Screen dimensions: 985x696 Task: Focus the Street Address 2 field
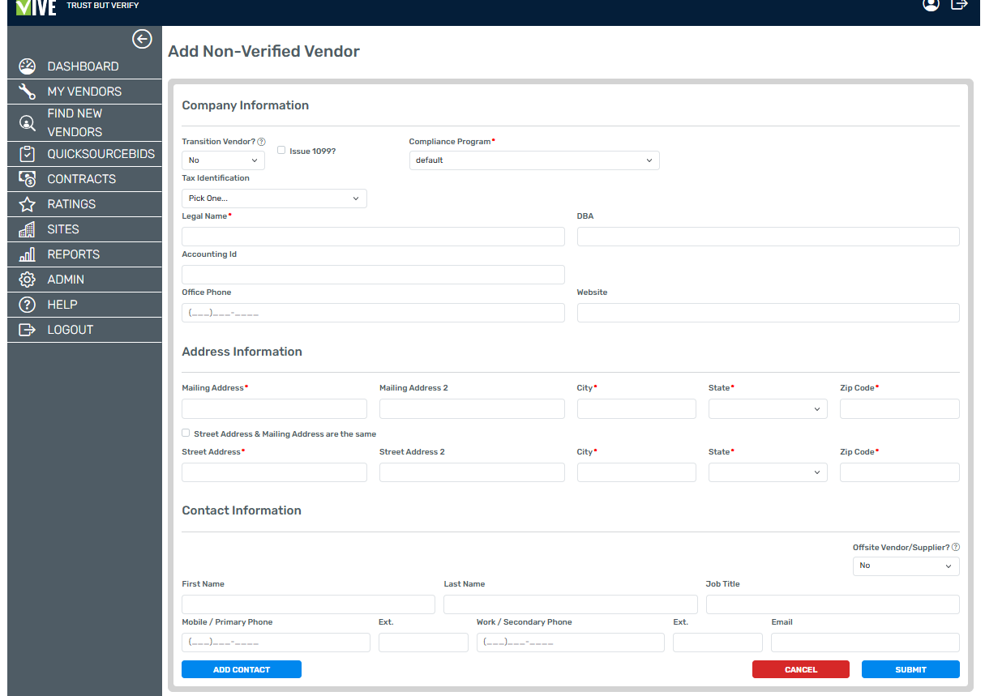[x=472, y=472]
